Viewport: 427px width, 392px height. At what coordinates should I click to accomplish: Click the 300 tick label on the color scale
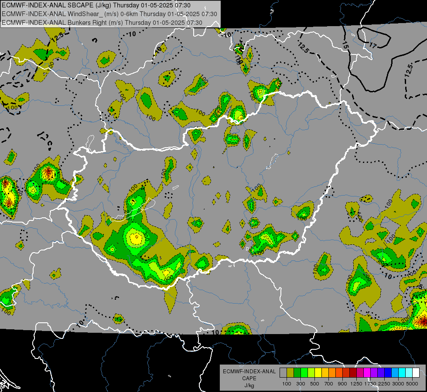coord(301,384)
